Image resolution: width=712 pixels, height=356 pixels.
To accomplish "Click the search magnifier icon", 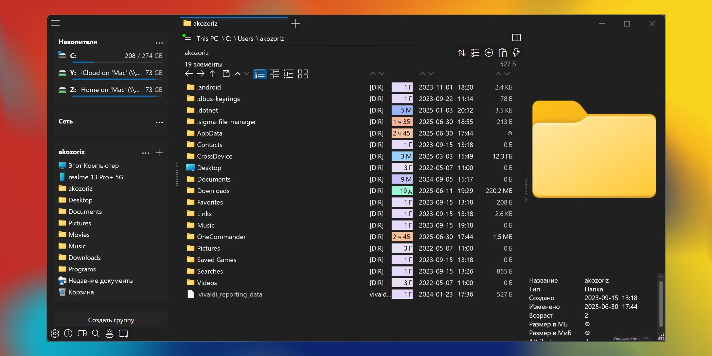I will coord(96,333).
